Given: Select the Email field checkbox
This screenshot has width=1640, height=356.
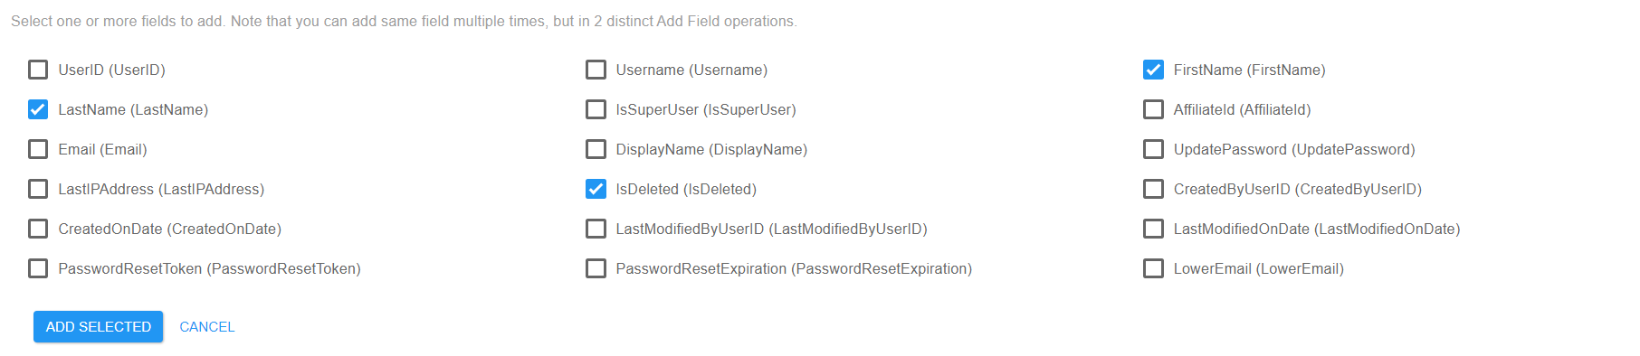Looking at the screenshot, I should point(38,149).
